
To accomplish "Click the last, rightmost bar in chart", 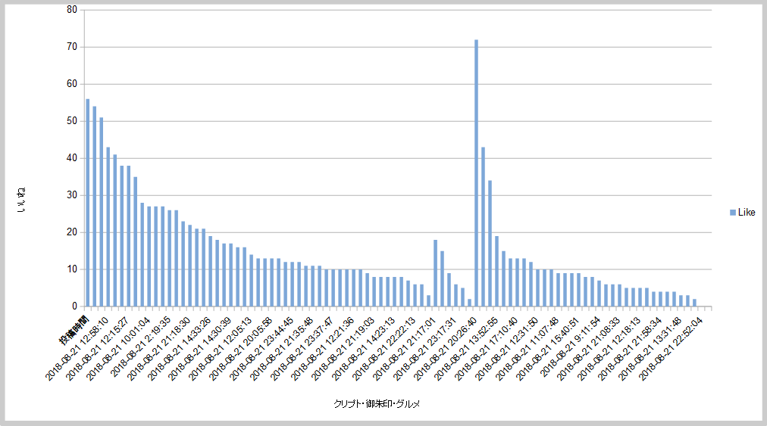I will click(694, 303).
